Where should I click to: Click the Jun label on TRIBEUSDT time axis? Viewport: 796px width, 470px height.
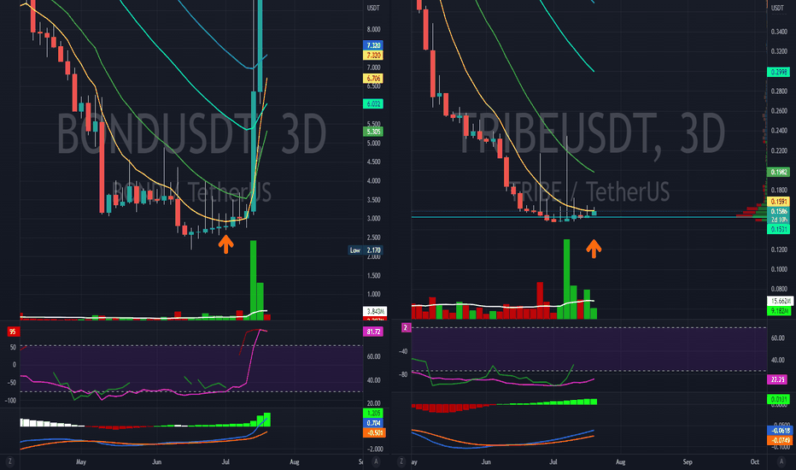coord(486,461)
